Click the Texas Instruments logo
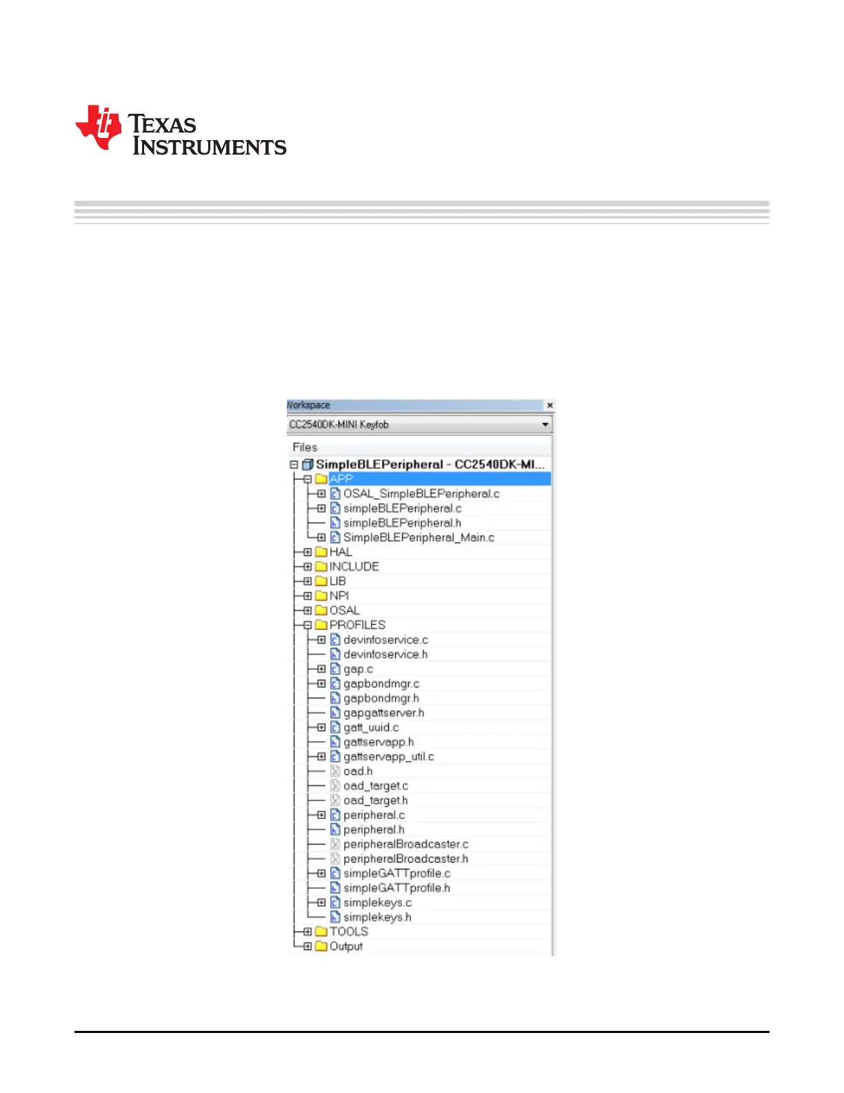The width and height of the screenshot is (844, 1093). [x=181, y=130]
